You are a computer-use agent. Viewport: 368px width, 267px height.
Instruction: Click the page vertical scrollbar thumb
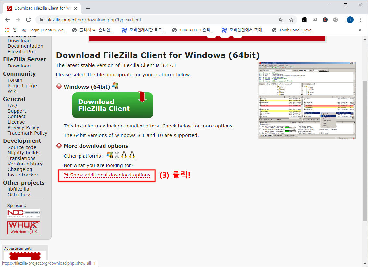365,151
